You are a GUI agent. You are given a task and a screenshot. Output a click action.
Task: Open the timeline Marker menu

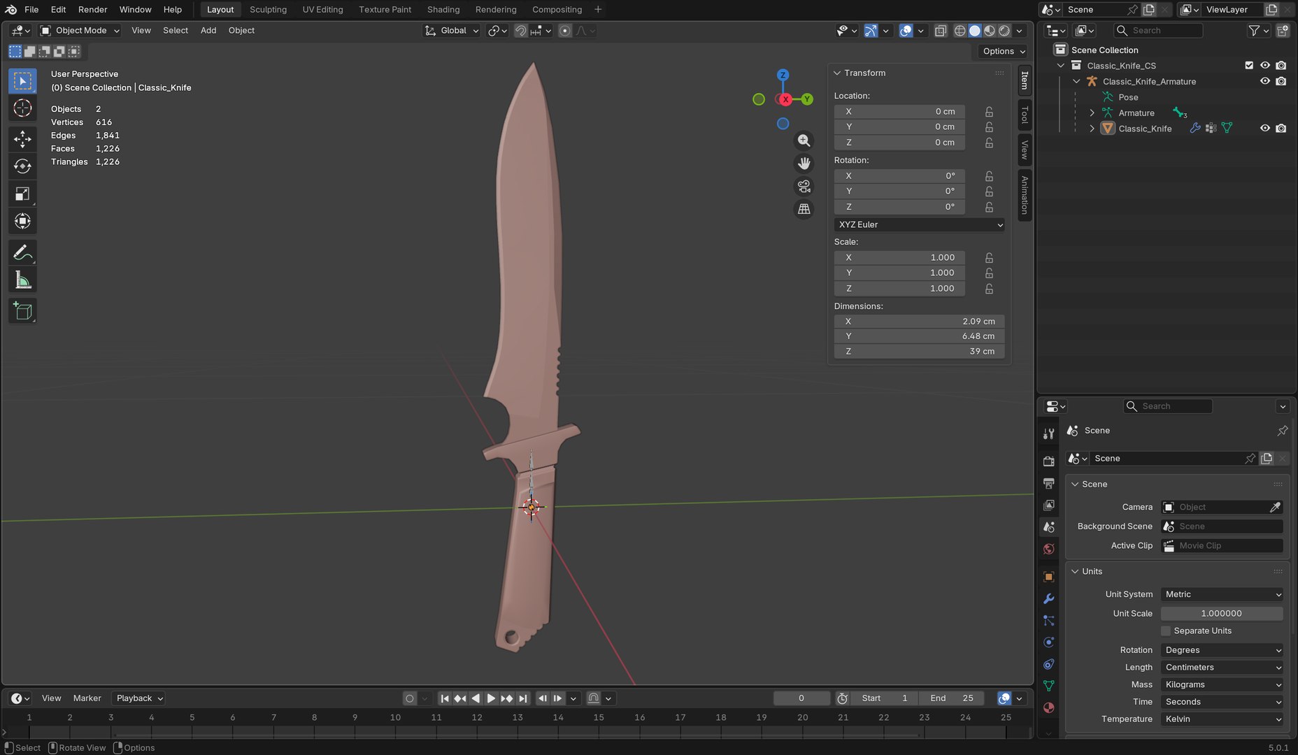coord(87,698)
